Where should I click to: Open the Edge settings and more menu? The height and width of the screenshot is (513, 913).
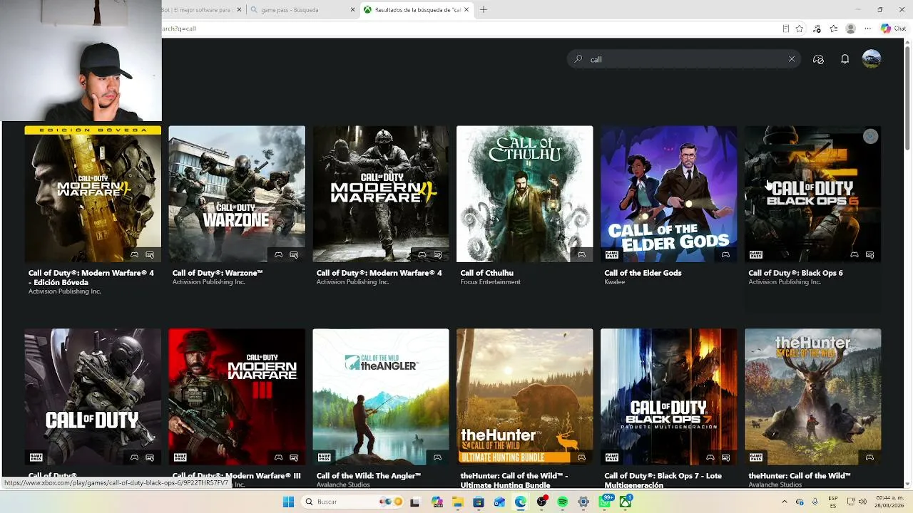click(x=867, y=28)
